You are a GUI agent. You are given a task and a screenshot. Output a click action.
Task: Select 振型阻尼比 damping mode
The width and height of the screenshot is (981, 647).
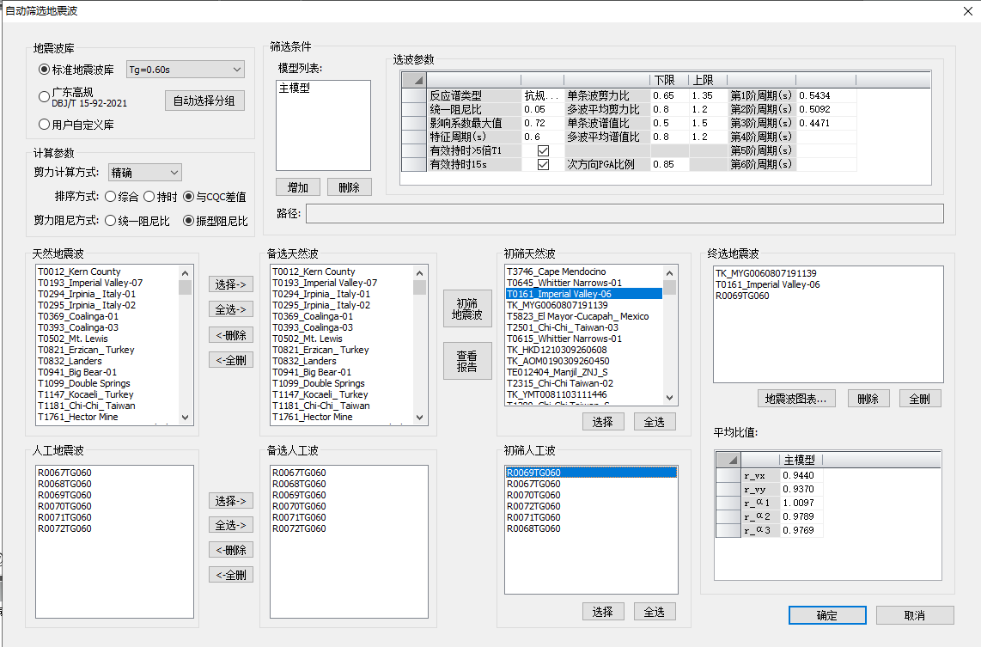pos(189,221)
